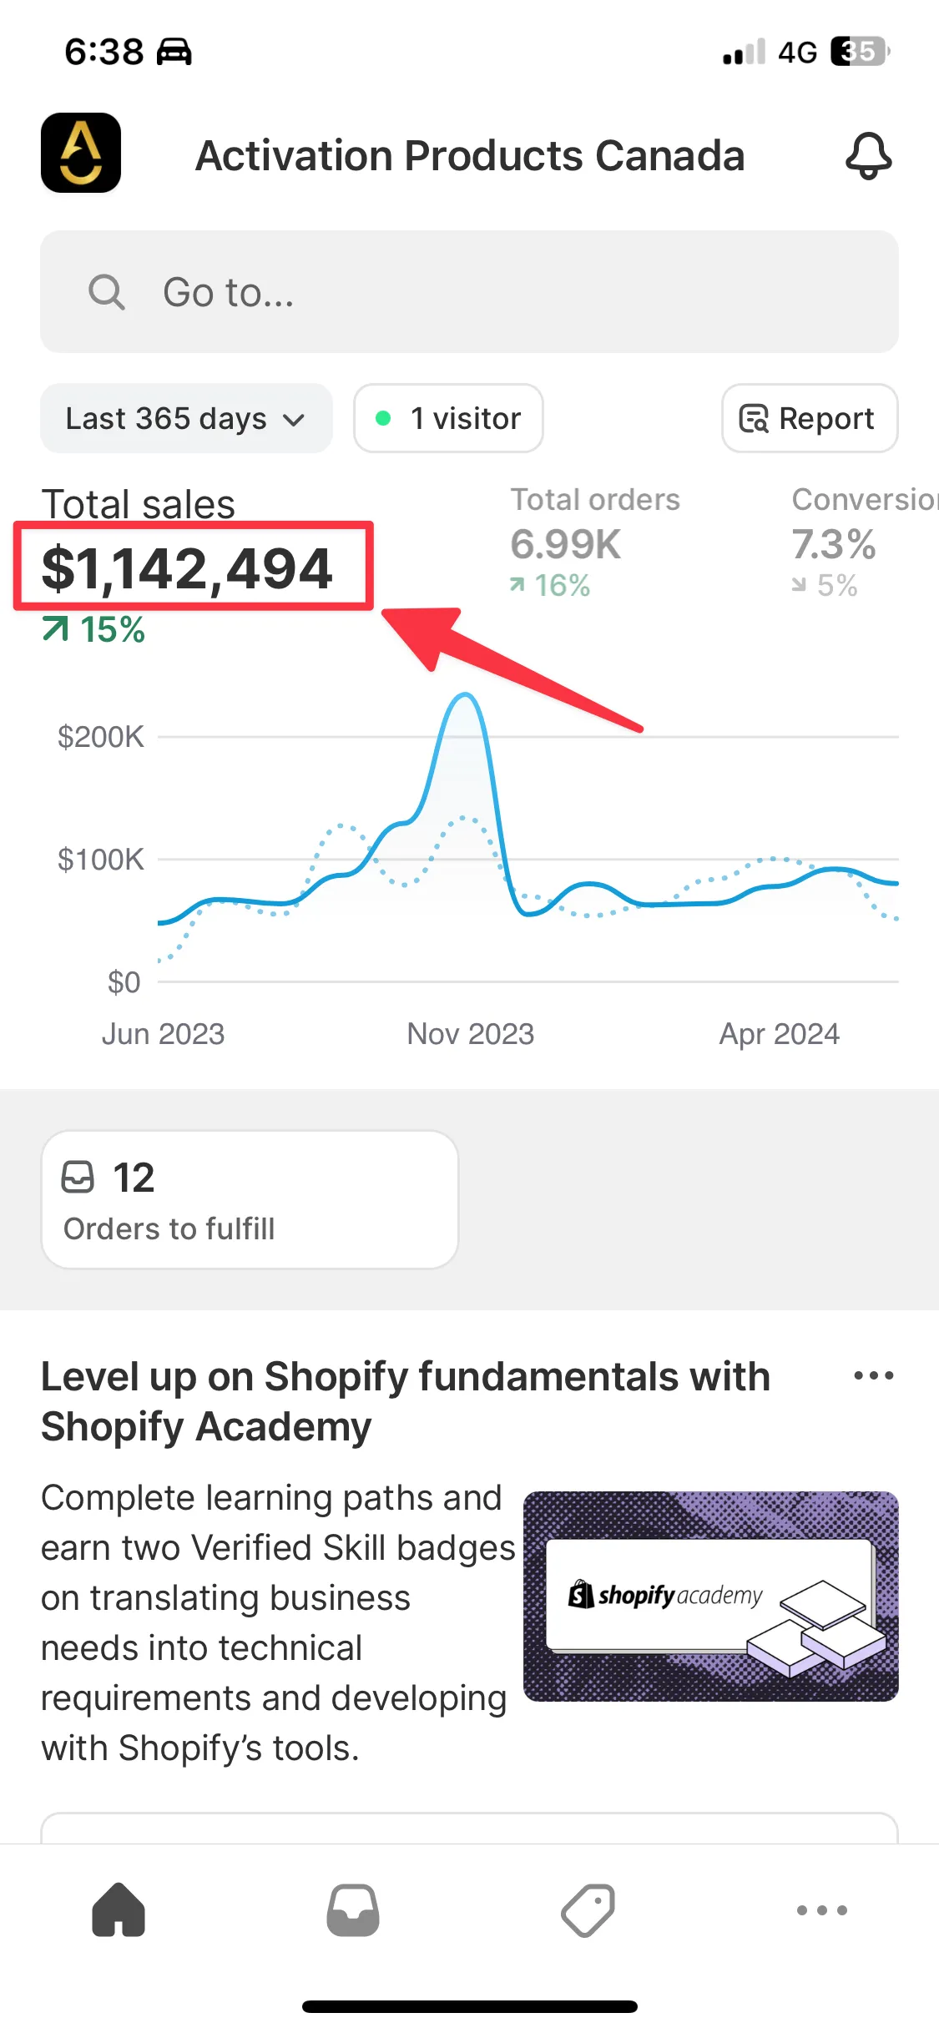
Task: Open notifications bell
Action: click(868, 155)
